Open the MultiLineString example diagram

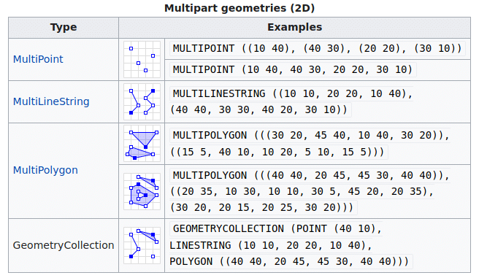pyautogui.click(x=142, y=102)
